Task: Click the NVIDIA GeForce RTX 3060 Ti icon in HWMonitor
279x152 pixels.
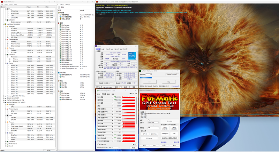Action: (x=5, y=103)
